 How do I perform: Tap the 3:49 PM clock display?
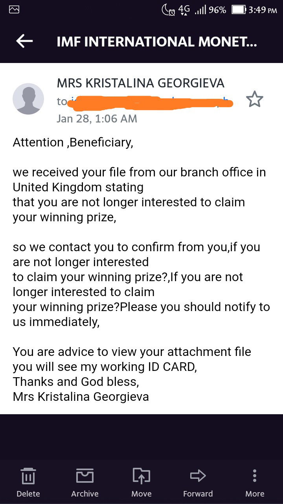[263, 10]
